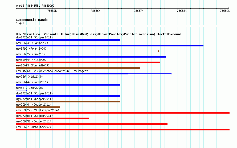Click the red bar under nsv559451

(x=92, y=124)
